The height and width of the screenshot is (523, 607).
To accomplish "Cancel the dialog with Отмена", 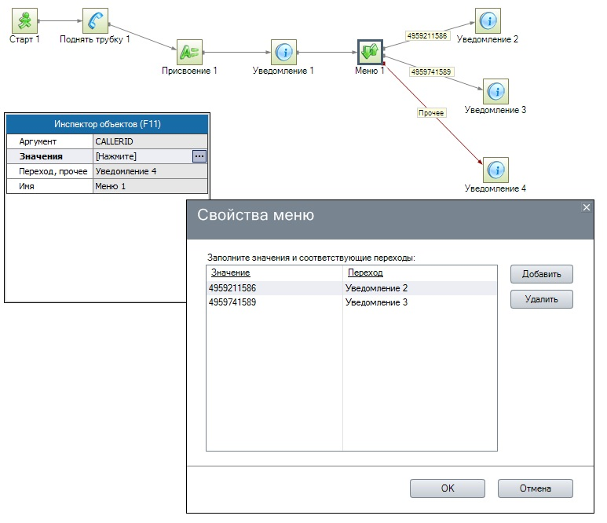I will point(535,488).
